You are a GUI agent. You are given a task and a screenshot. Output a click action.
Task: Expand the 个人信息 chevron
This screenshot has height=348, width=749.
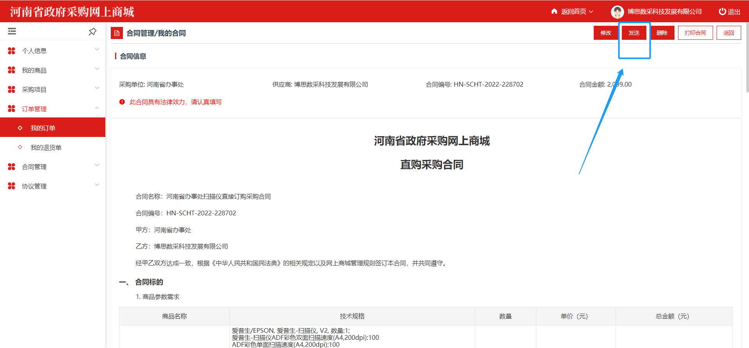(97, 50)
